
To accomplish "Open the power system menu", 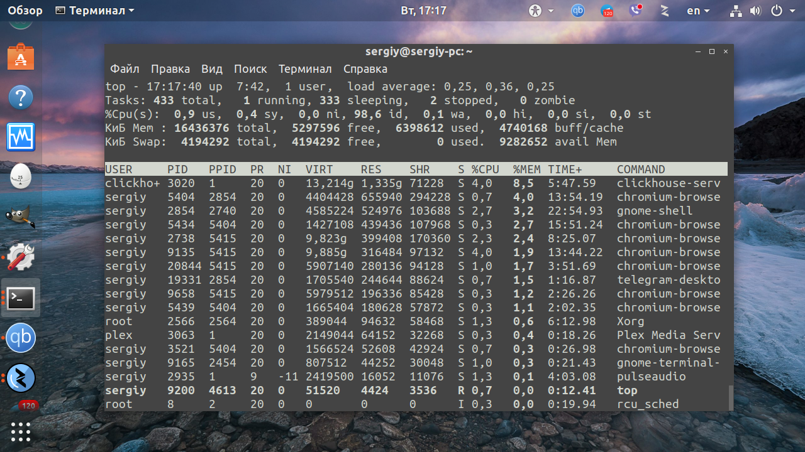I will pos(782,11).
